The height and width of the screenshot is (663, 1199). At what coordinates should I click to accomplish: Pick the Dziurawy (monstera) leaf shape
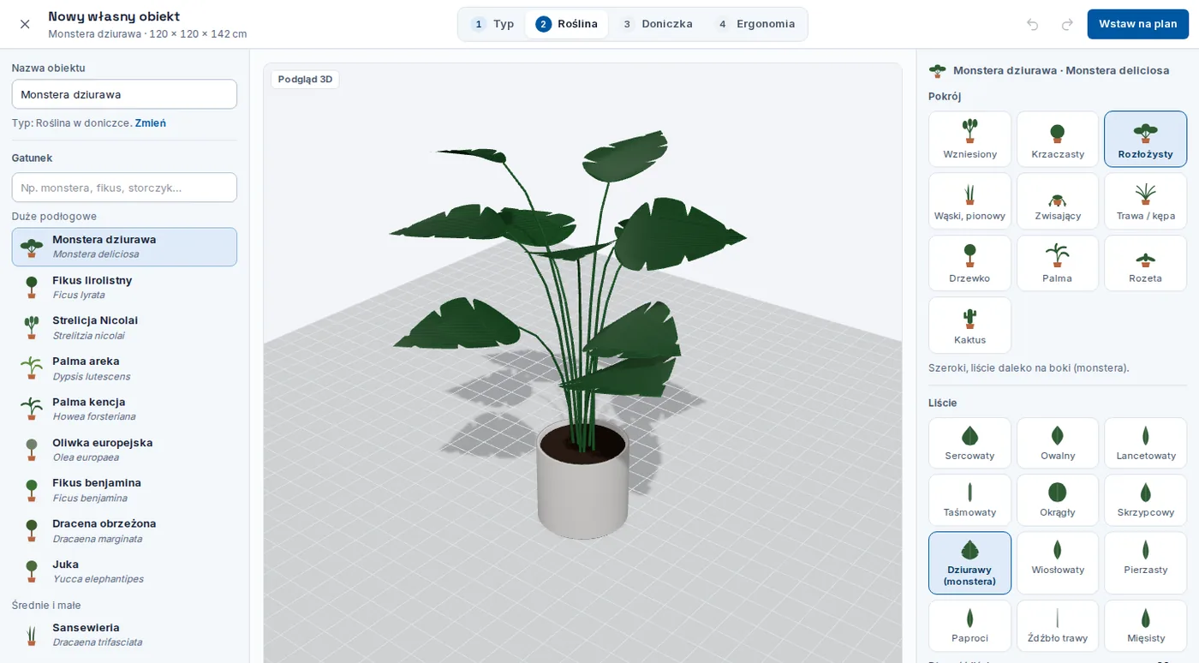969,563
